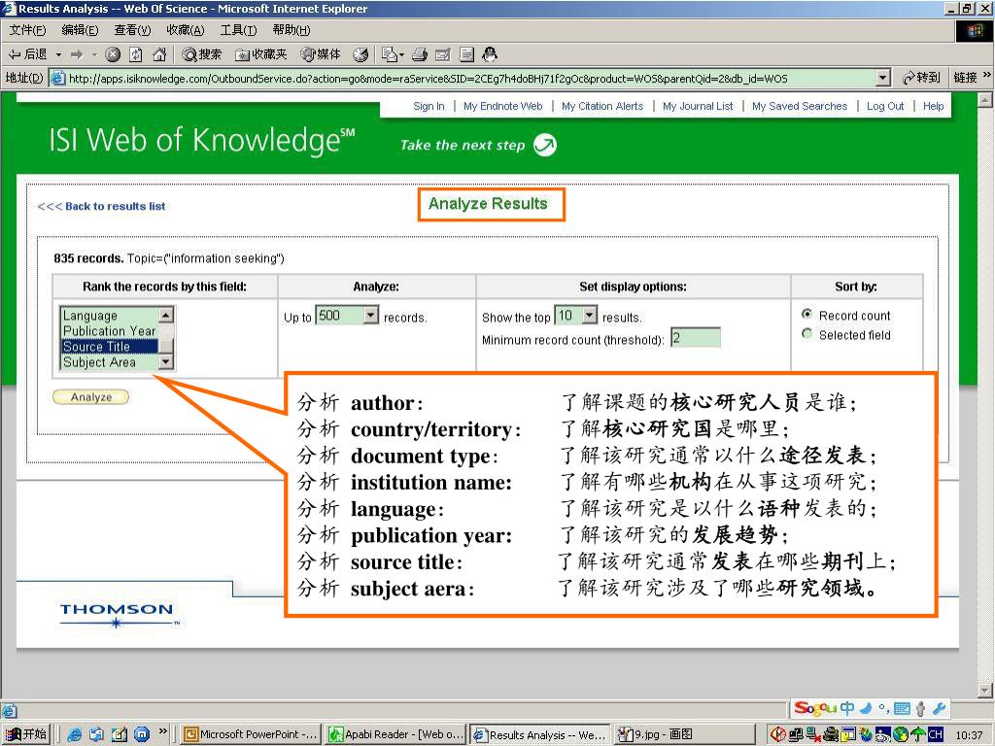Print the page with the printer icon
This screenshot has width=995, height=746.
420,54
